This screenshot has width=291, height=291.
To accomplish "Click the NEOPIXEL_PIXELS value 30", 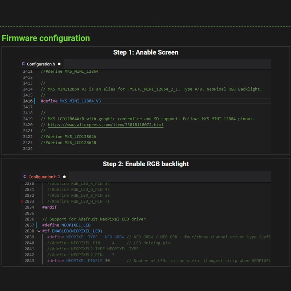I will [x=107, y=261].
